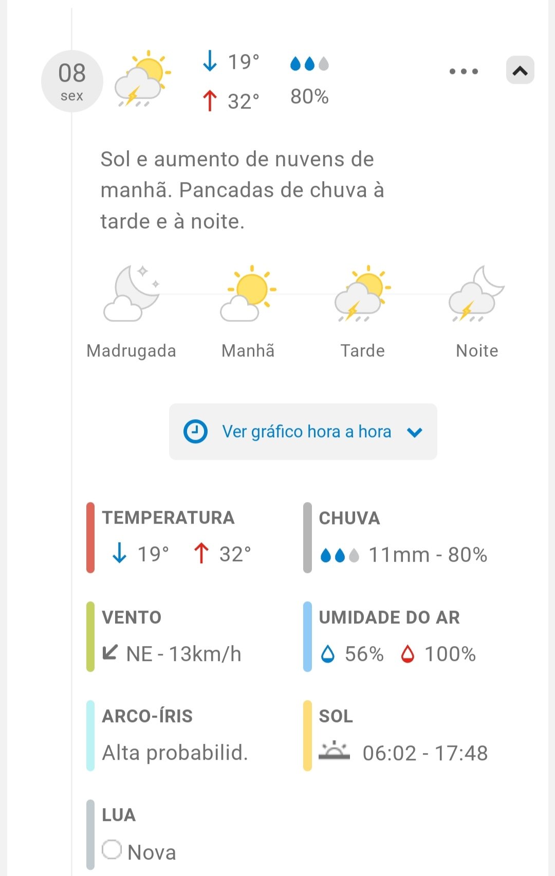Tap the red TEMPERATURA color bar
This screenshot has height=876, width=555.
[x=90, y=538]
